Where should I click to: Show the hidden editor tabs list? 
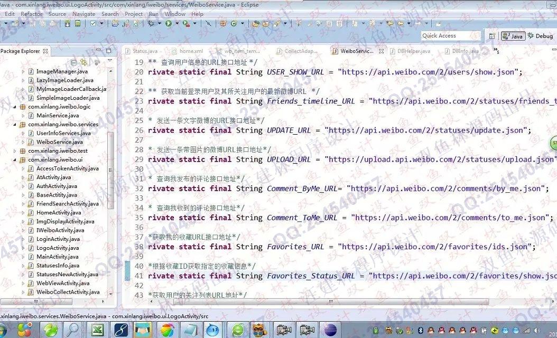[496, 51]
